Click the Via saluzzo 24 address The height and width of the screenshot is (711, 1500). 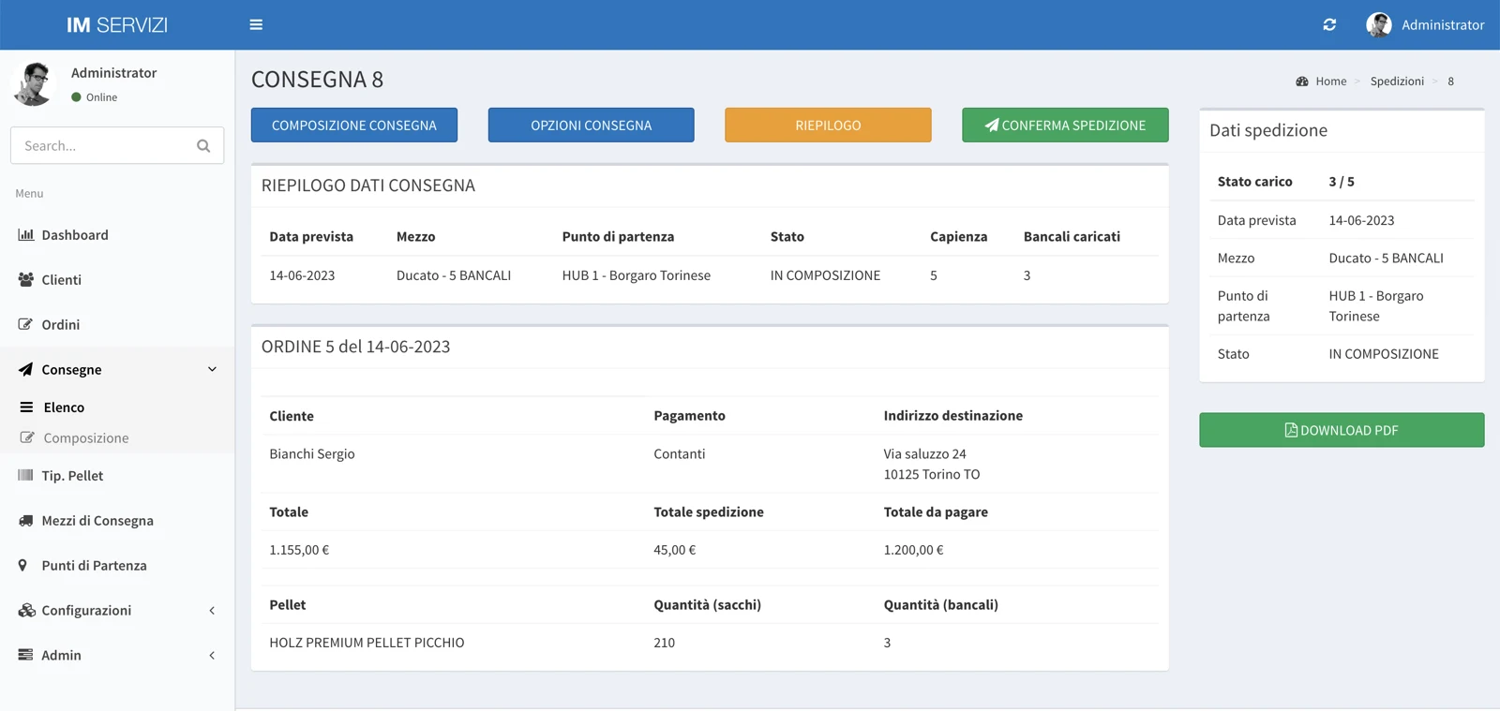(924, 454)
